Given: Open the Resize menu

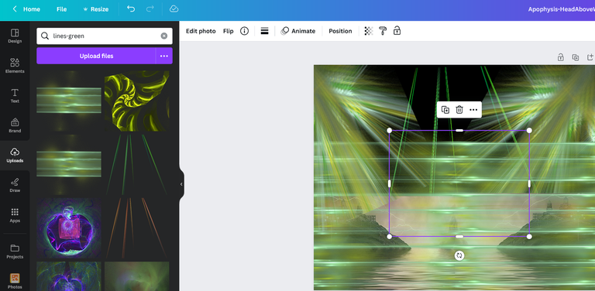Looking at the screenshot, I should click(95, 9).
